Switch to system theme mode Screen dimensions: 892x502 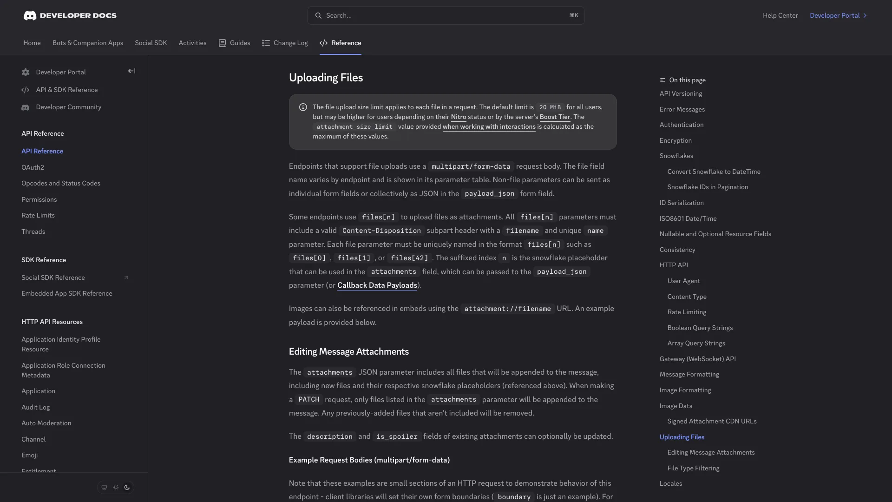[104, 487]
